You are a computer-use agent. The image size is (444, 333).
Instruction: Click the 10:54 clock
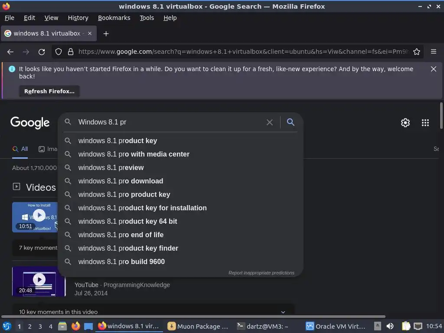(x=434, y=326)
